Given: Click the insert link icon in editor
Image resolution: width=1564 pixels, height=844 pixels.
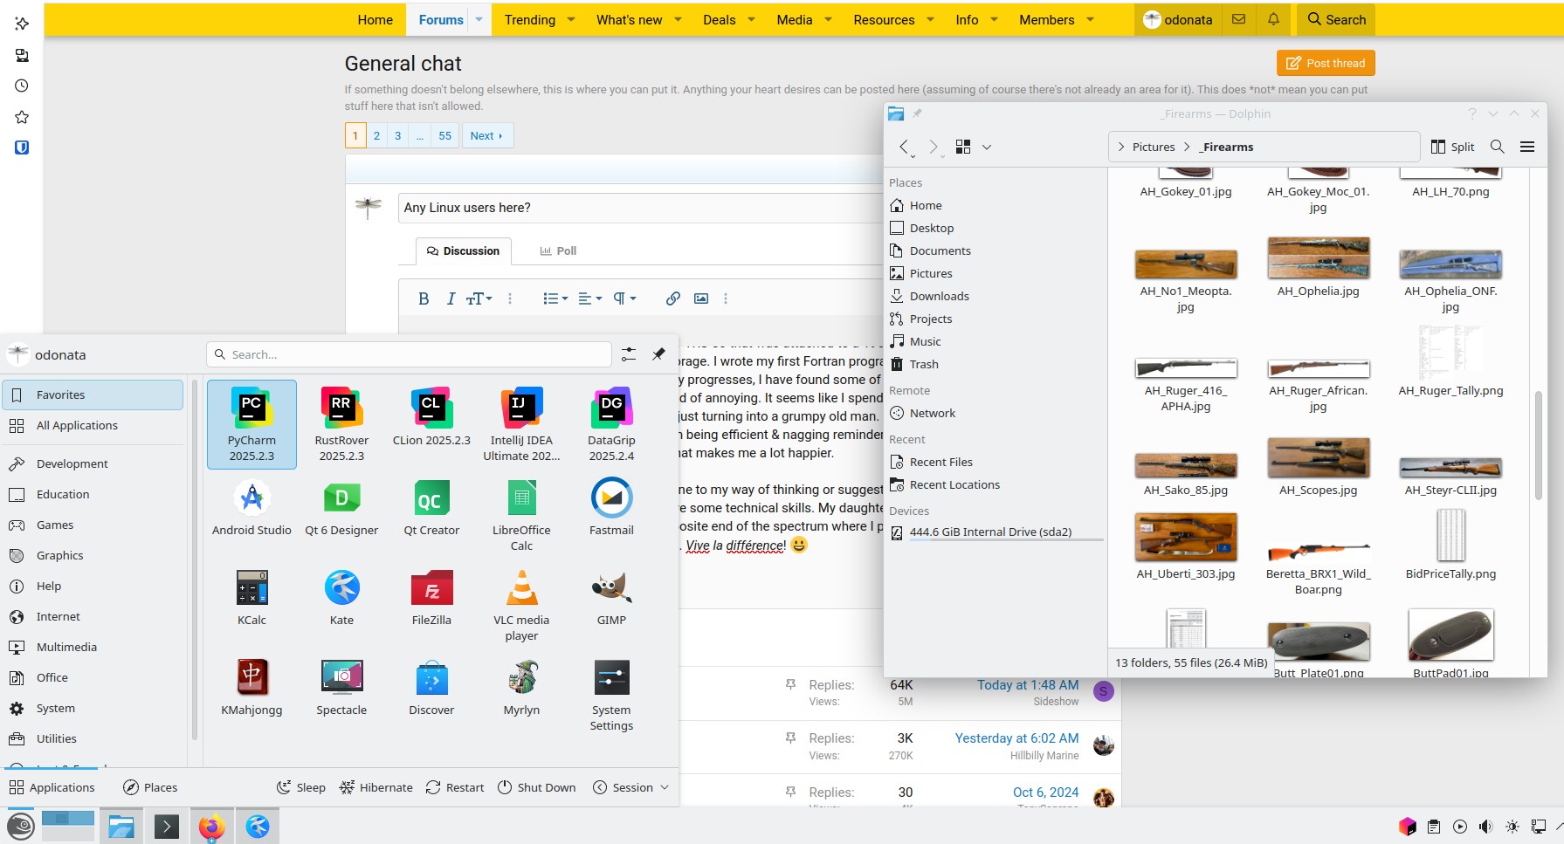Looking at the screenshot, I should pos(672,298).
